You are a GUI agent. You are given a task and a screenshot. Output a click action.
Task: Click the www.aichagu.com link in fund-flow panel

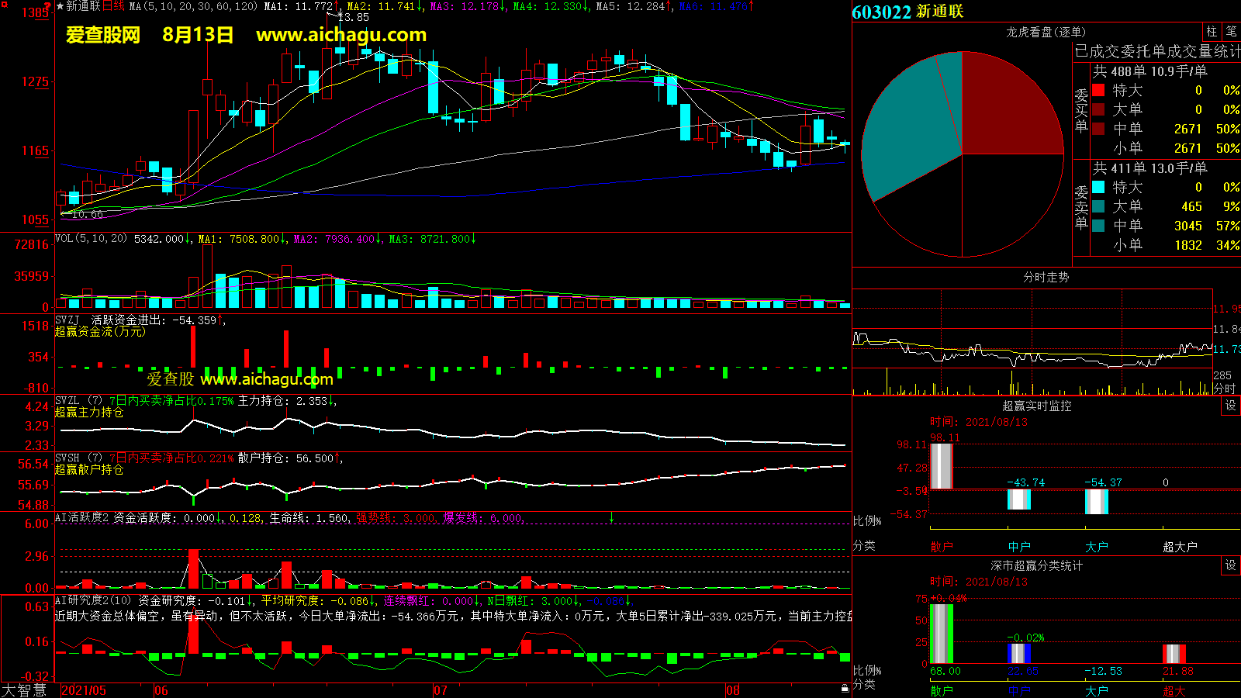266,379
